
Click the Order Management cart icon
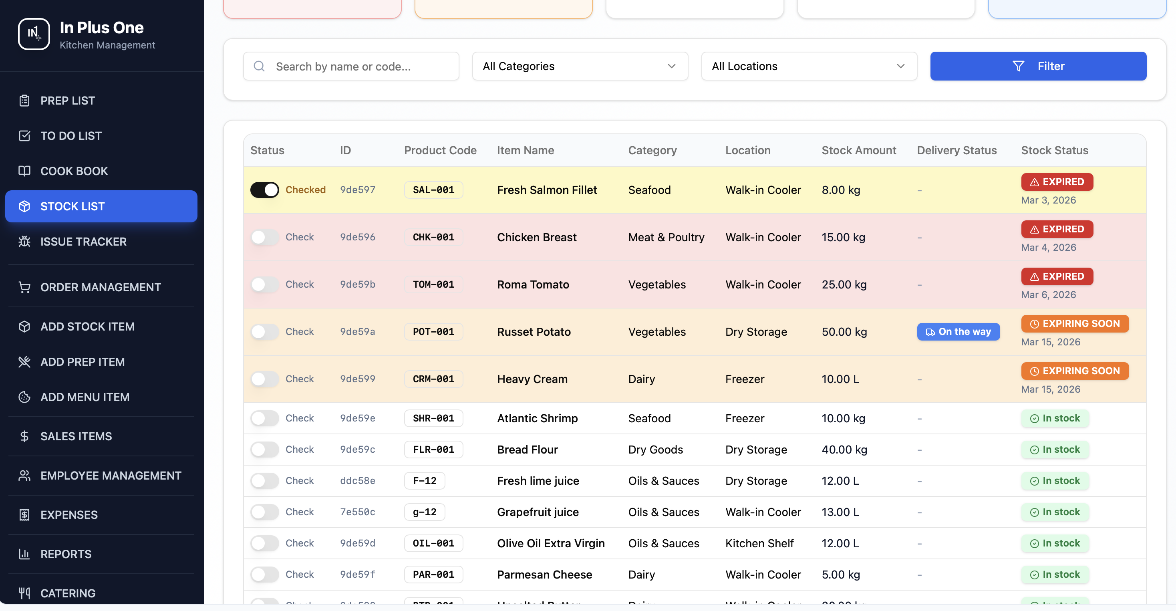pyautogui.click(x=24, y=287)
